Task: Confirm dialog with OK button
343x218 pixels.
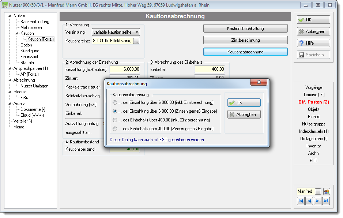Action: (x=244, y=103)
